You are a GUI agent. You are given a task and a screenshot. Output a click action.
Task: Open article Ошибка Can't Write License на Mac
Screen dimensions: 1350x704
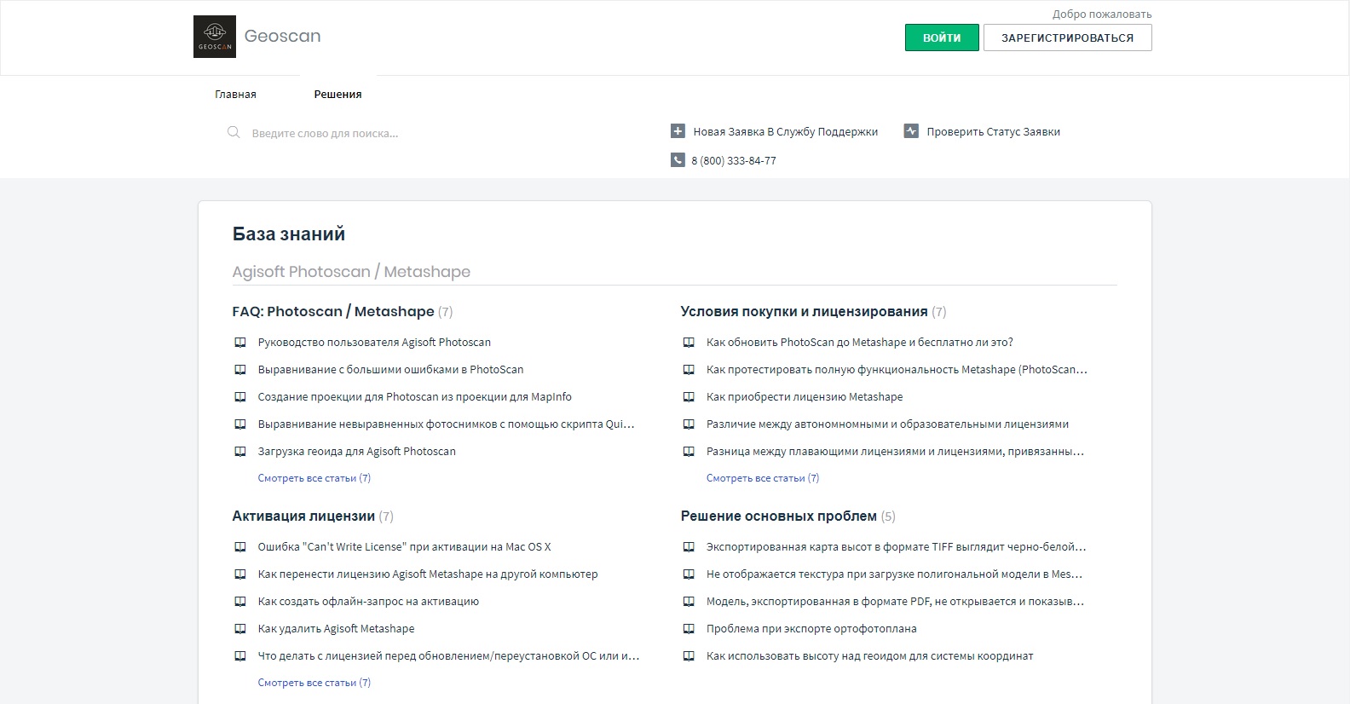pyautogui.click(x=404, y=547)
